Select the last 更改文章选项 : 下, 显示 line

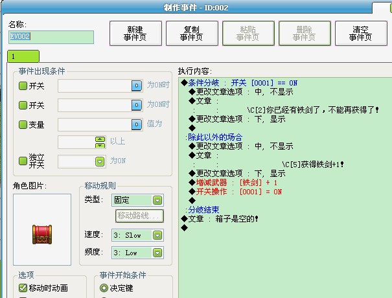point(237,174)
